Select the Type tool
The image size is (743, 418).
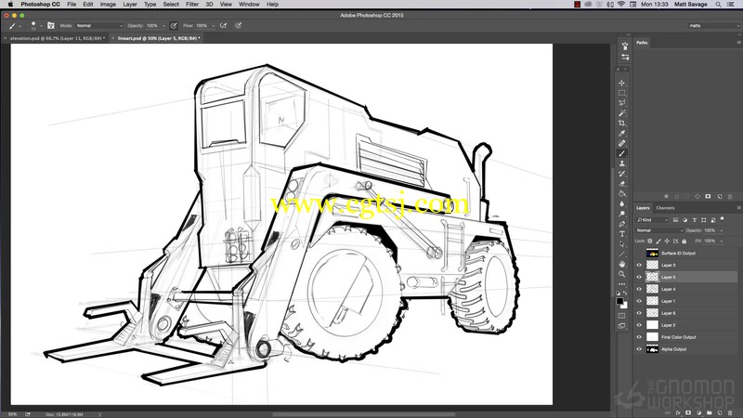coord(621,234)
